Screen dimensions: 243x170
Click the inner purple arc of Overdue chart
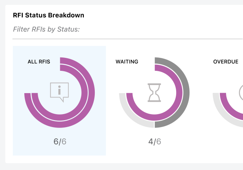point(228,108)
